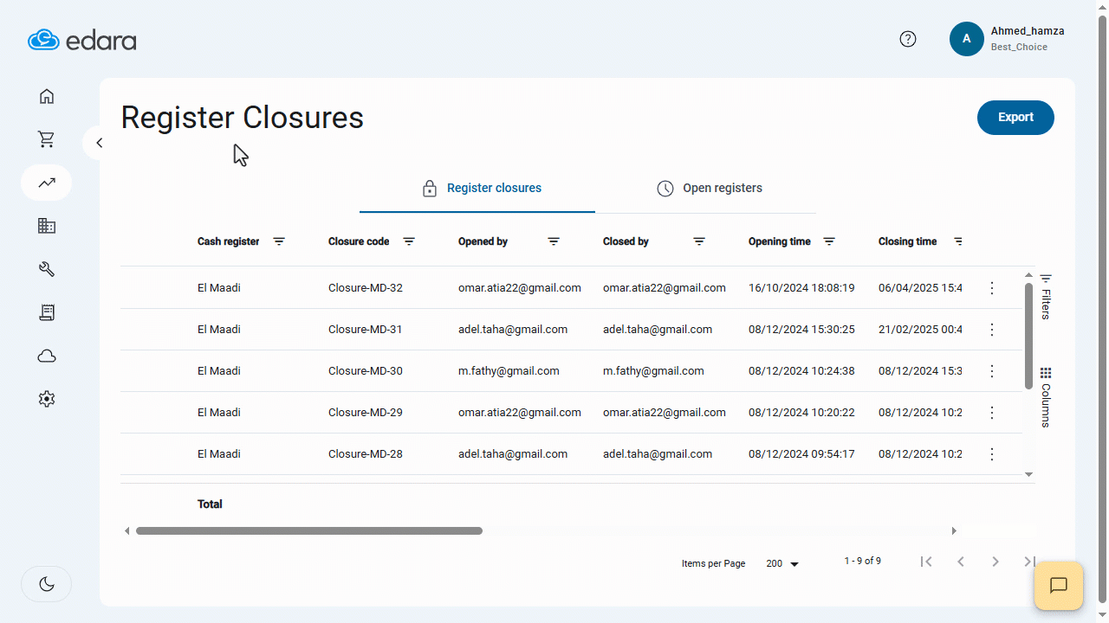Open Ahmed_hamza account menu
The width and height of the screenshot is (1109, 623).
pos(1028,31)
